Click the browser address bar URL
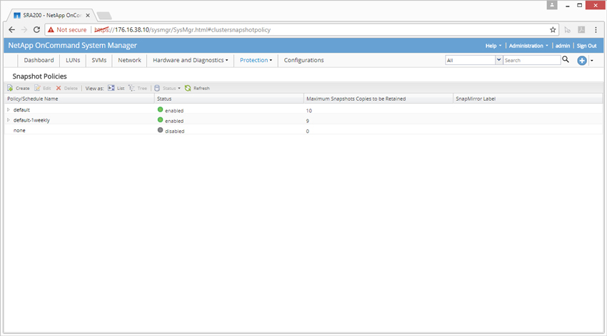Viewport: 607px width, 336px height. click(182, 30)
